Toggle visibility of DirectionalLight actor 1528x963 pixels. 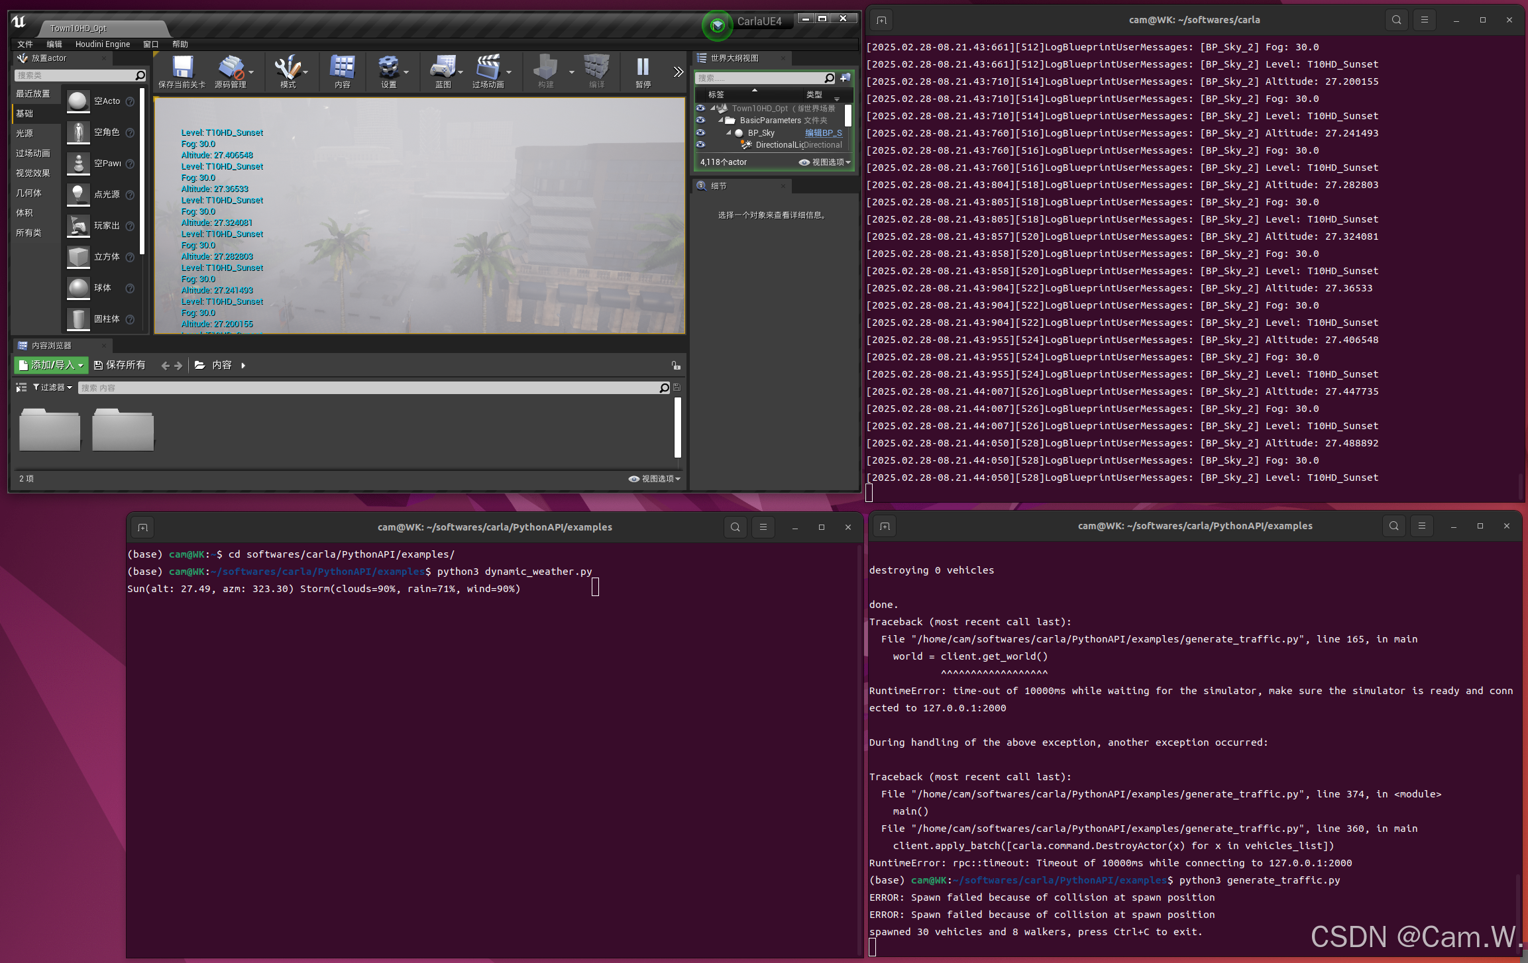point(700,144)
